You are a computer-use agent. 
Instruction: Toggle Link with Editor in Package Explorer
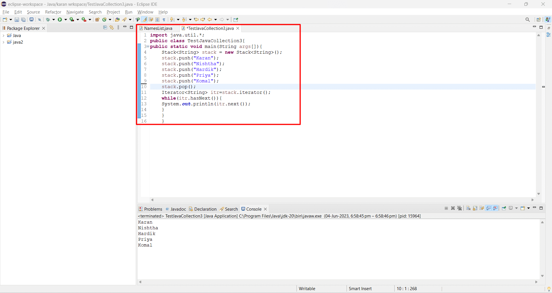[112, 28]
